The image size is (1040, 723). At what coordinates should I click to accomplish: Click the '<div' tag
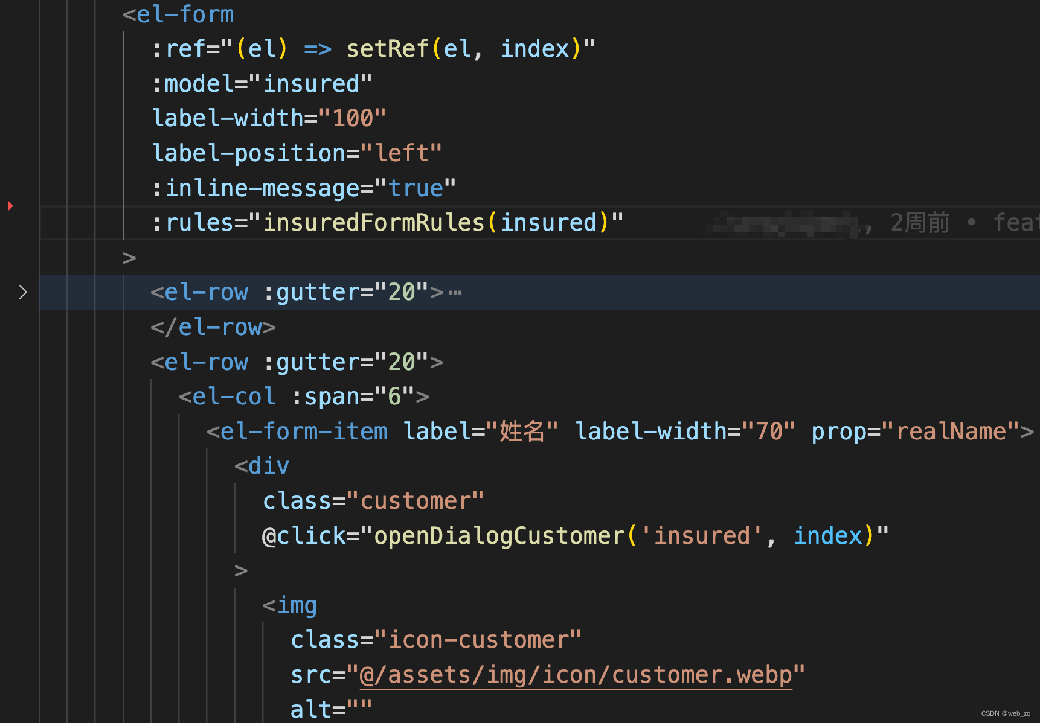coord(262,466)
